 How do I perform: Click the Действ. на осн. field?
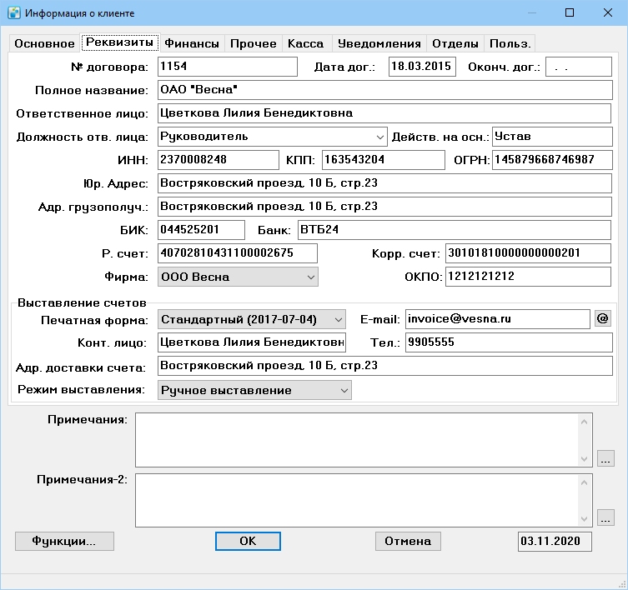tap(552, 137)
